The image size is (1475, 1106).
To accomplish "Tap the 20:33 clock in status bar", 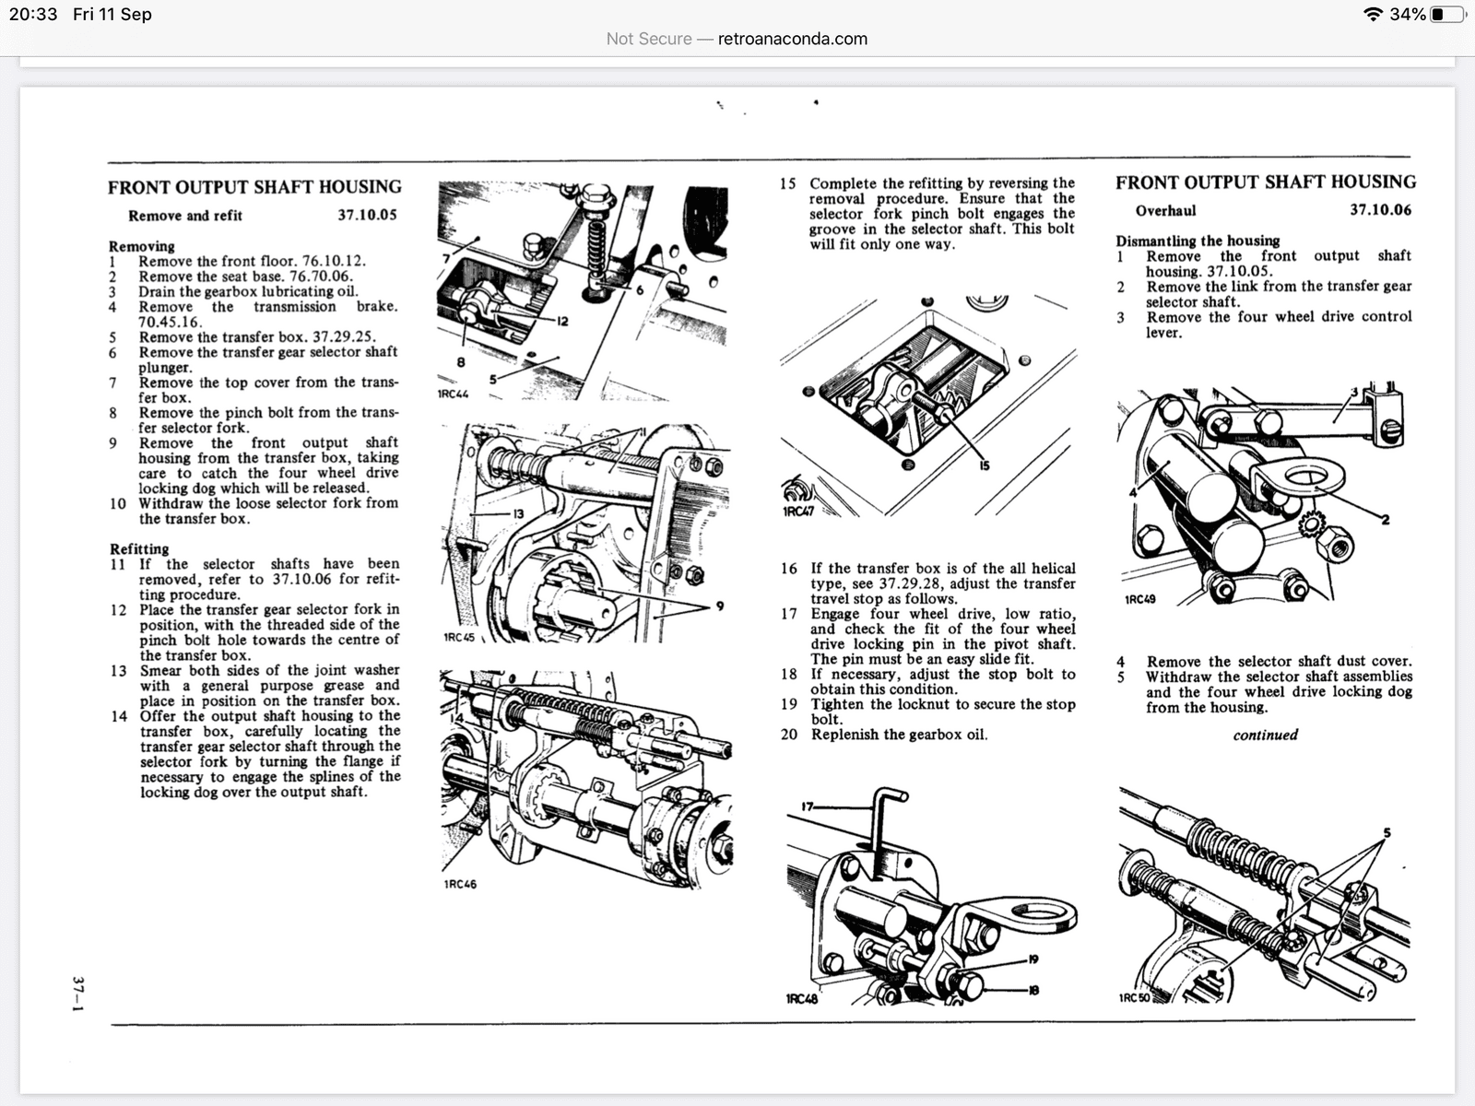I will coord(33,14).
